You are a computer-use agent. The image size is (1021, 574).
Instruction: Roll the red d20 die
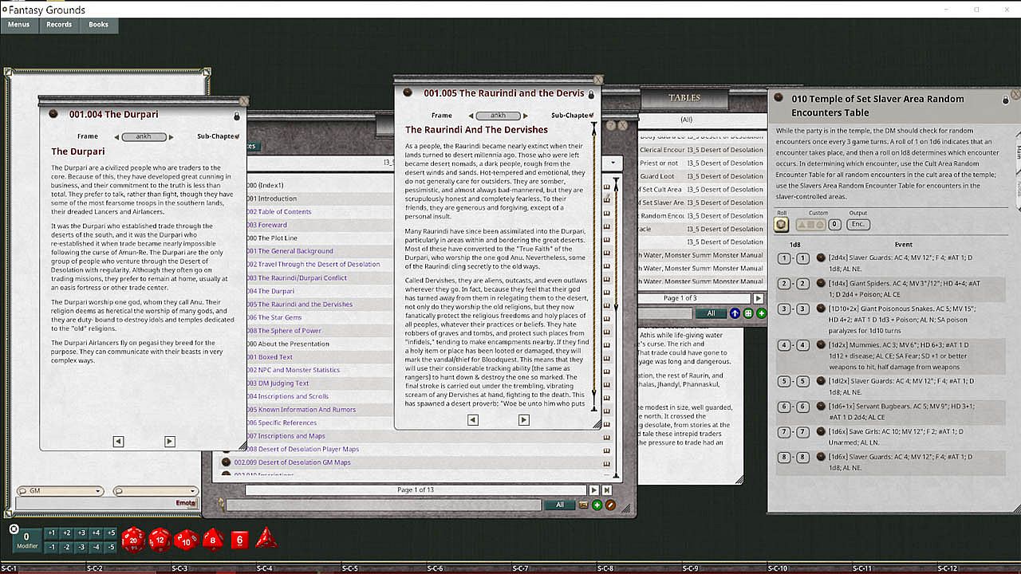(x=132, y=540)
